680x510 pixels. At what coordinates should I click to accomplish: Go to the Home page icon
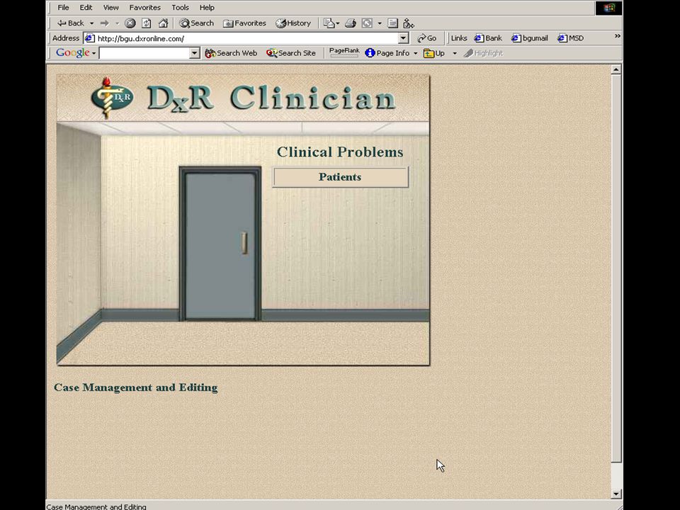(x=163, y=23)
